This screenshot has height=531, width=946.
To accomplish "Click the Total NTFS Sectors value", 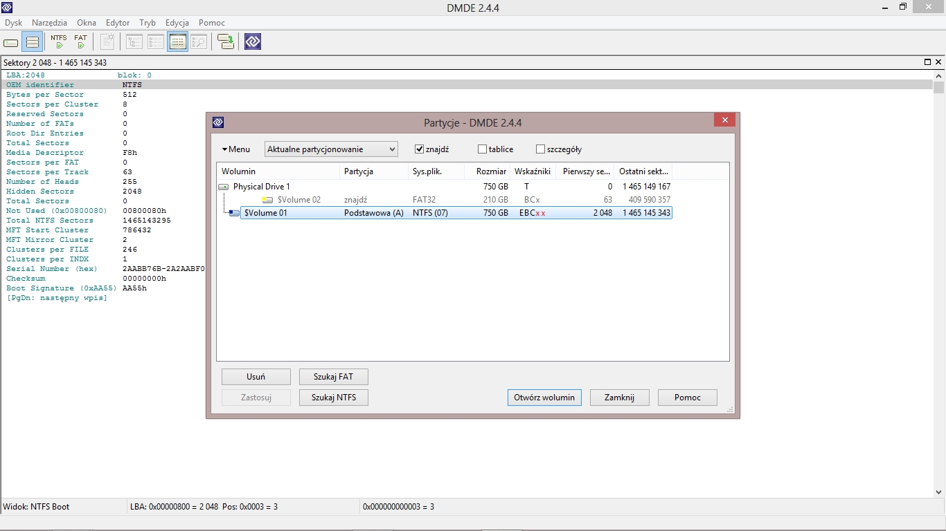I will pos(146,221).
